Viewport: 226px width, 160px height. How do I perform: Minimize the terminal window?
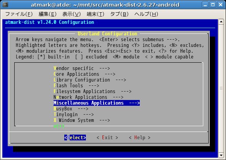[x=205, y=5]
